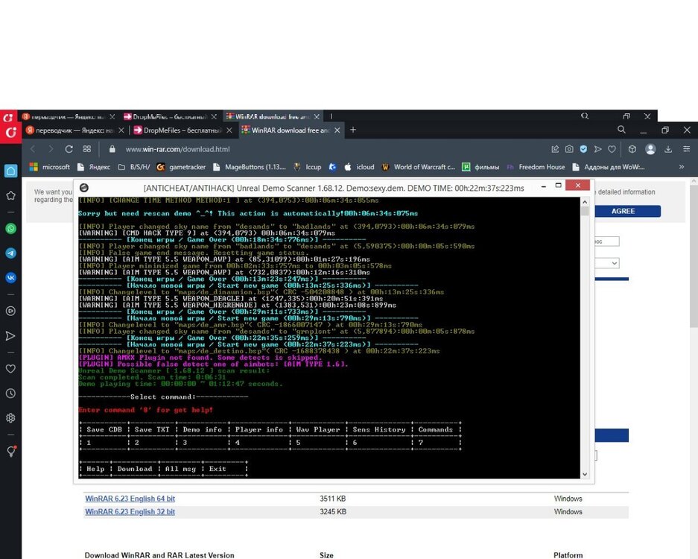Click the WinRAR 6.23 English 64 bit link
698x559 pixels.
click(130, 499)
